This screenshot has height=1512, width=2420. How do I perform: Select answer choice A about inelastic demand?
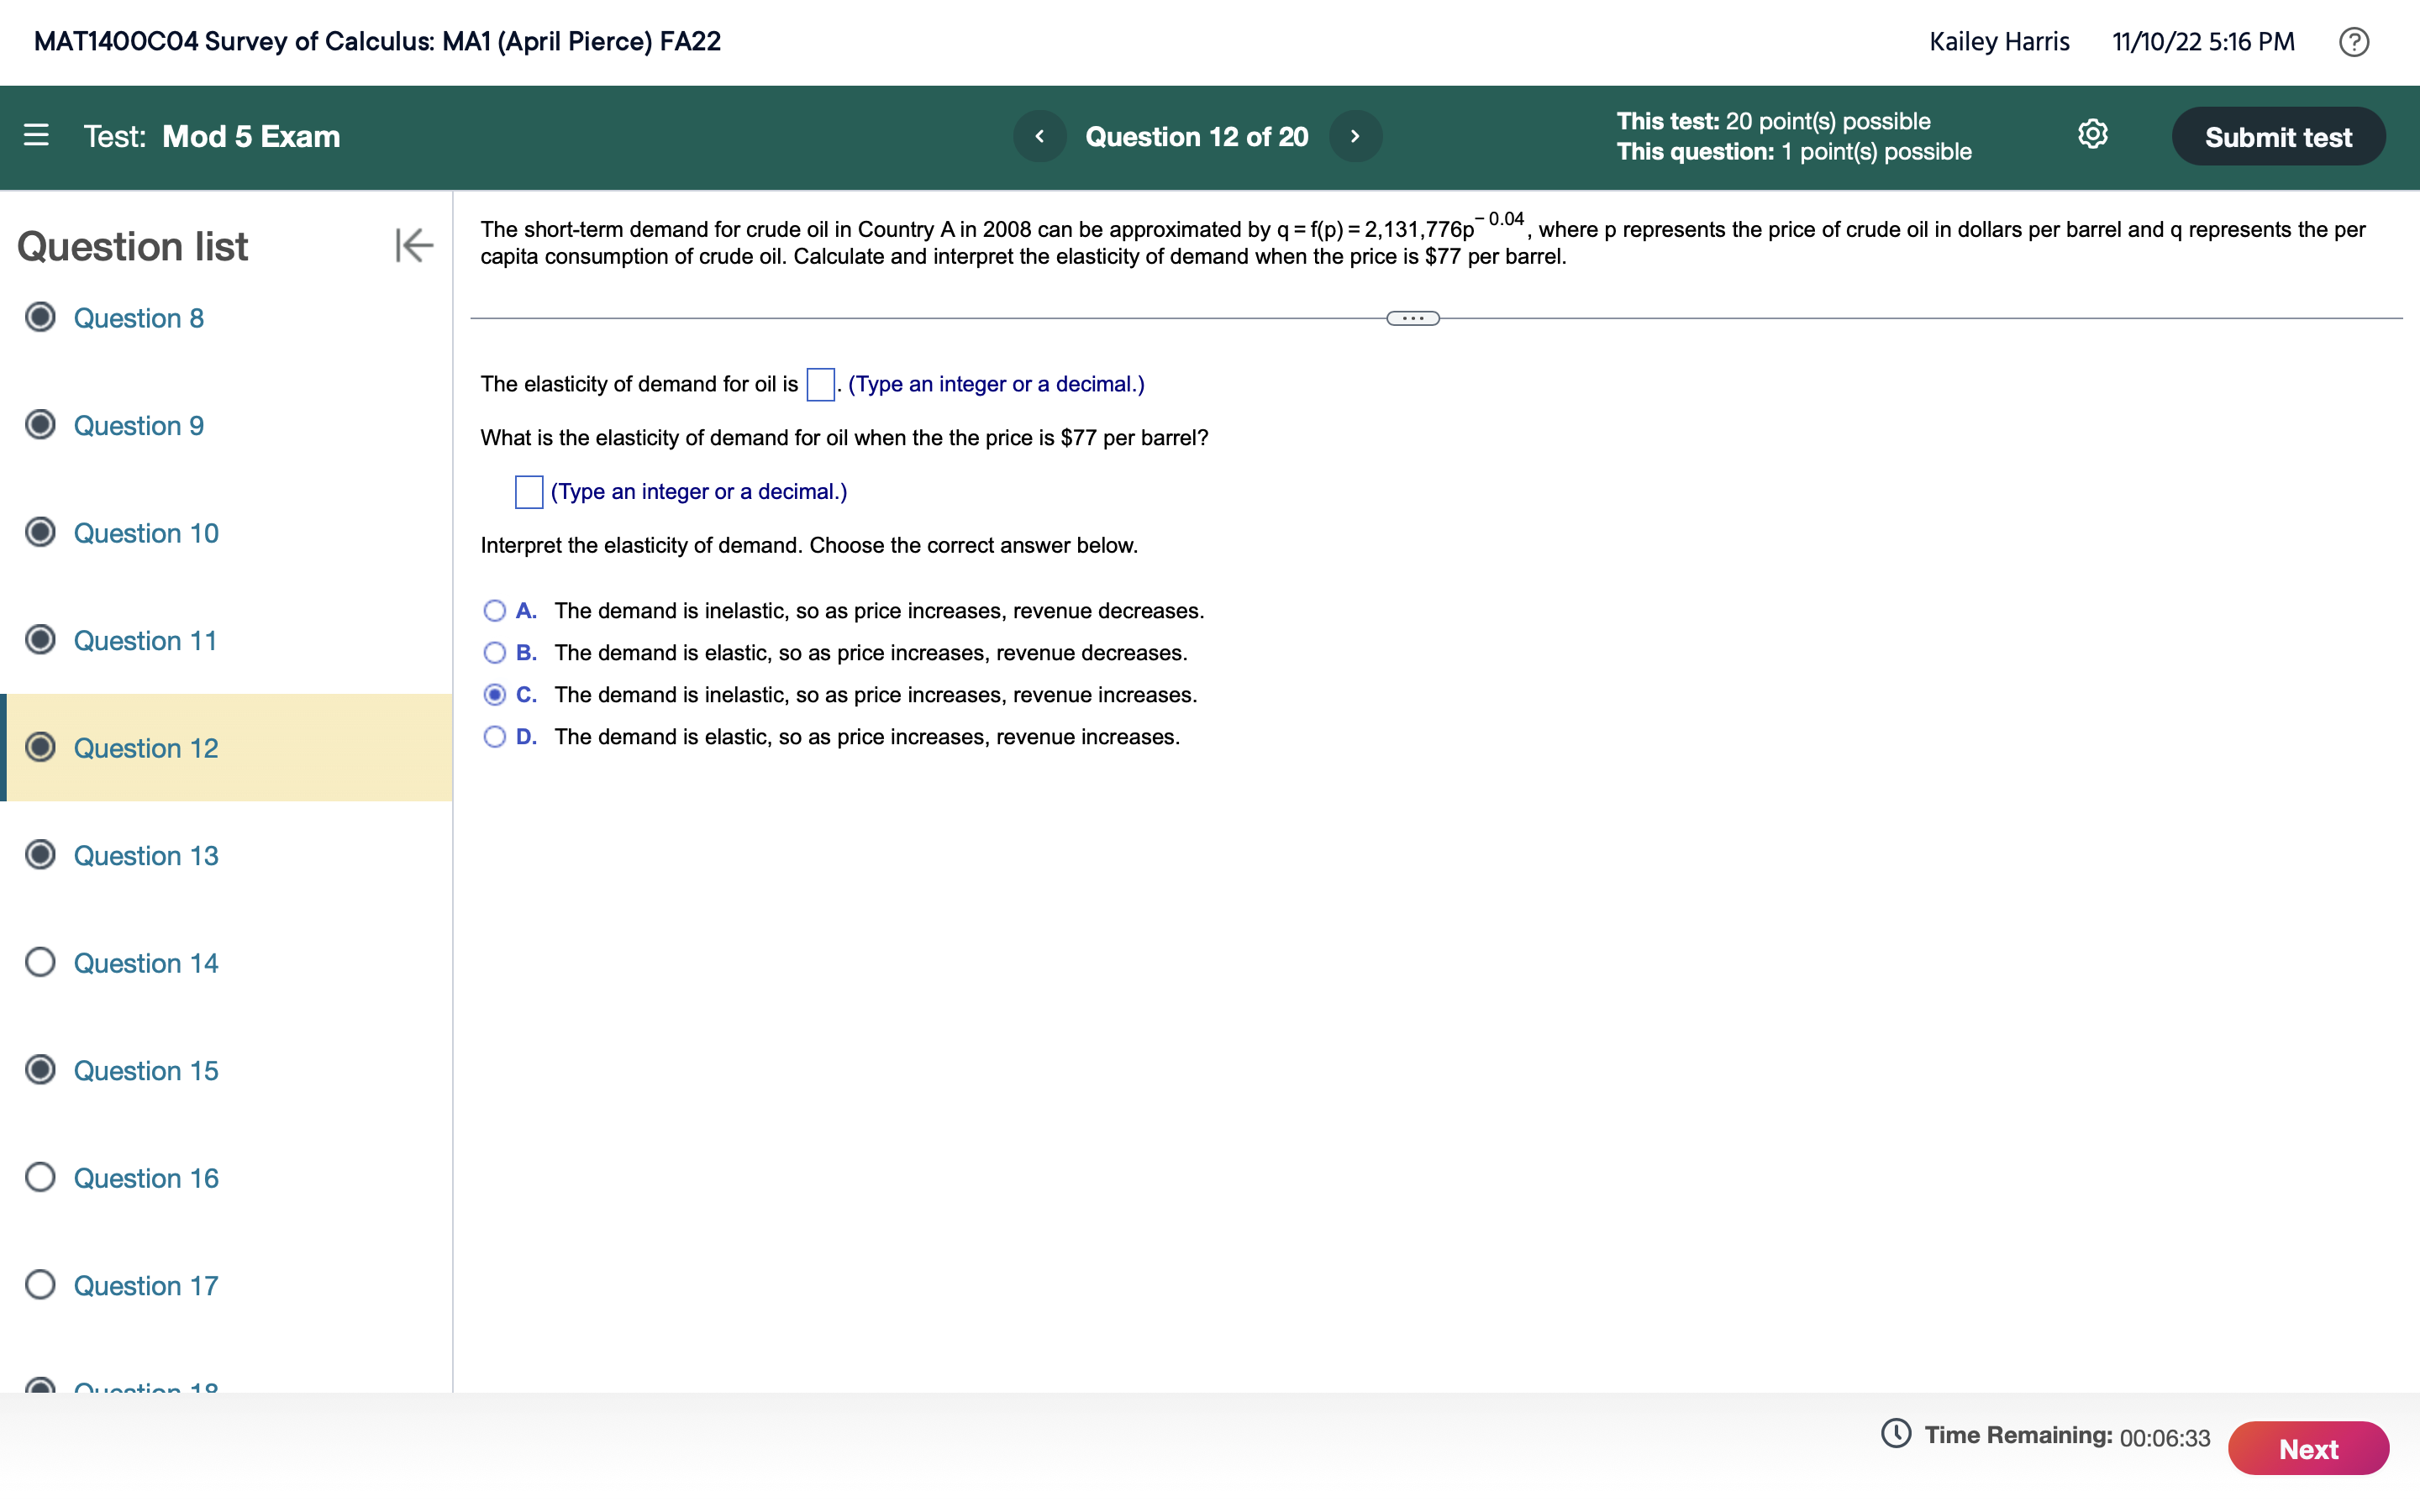click(495, 610)
